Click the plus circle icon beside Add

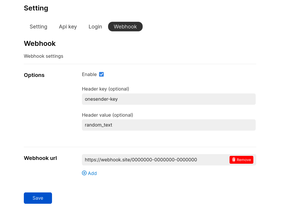(84, 173)
